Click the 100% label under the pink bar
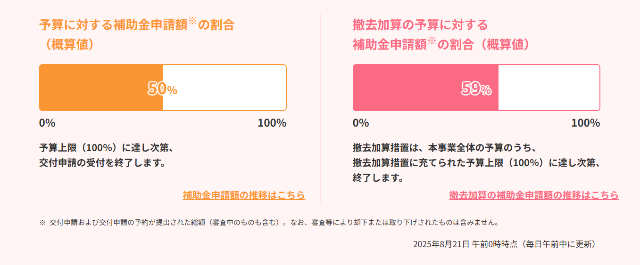640x265 pixels. tap(585, 123)
